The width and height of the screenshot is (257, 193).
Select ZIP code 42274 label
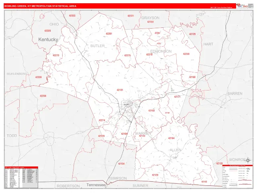(x=102, y=120)
